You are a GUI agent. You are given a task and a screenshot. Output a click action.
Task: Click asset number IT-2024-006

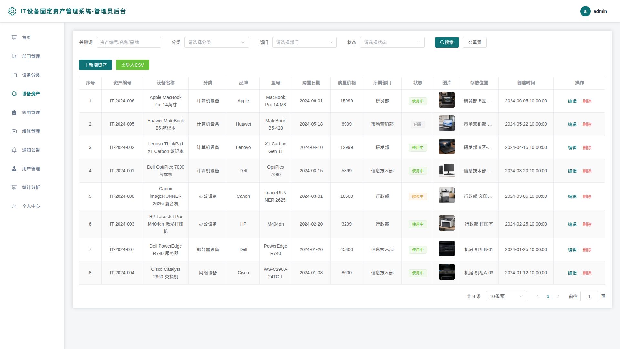(x=122, y=101)
